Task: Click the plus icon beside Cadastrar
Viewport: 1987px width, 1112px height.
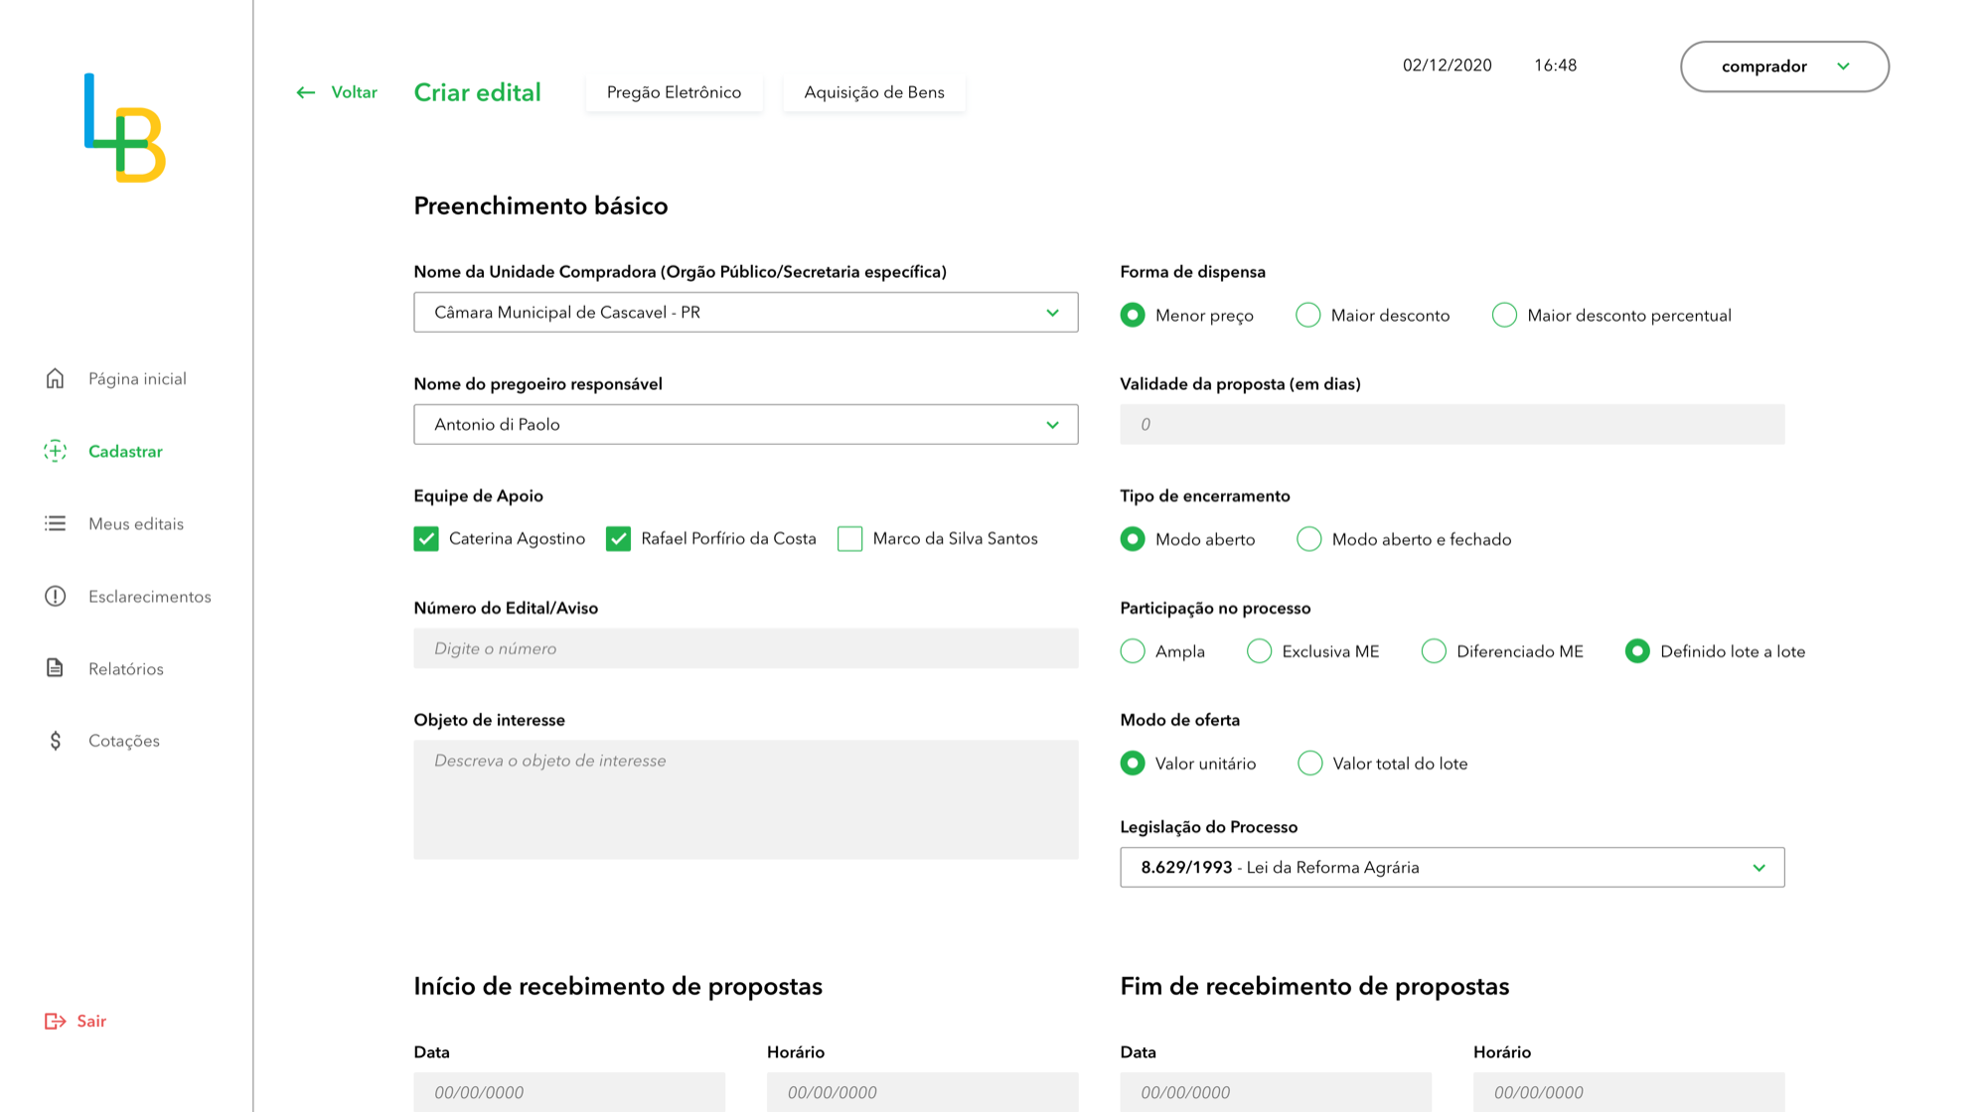Action: point(55,451)
